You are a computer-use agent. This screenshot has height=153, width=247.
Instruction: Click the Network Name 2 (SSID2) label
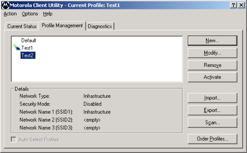46,120
